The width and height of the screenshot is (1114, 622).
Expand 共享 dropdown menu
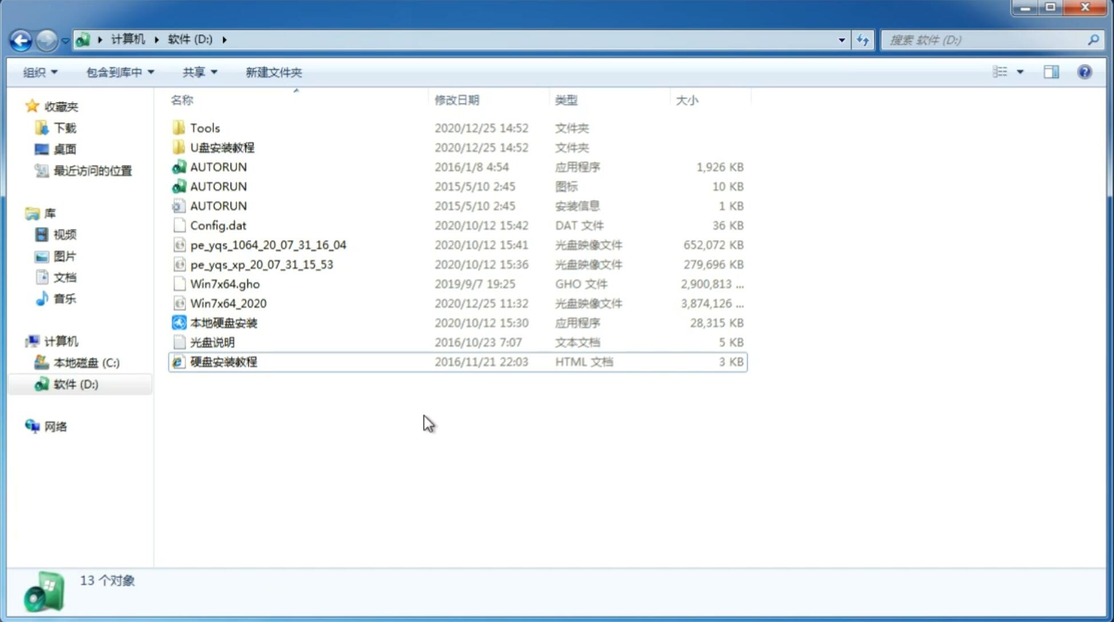(199, 72)
